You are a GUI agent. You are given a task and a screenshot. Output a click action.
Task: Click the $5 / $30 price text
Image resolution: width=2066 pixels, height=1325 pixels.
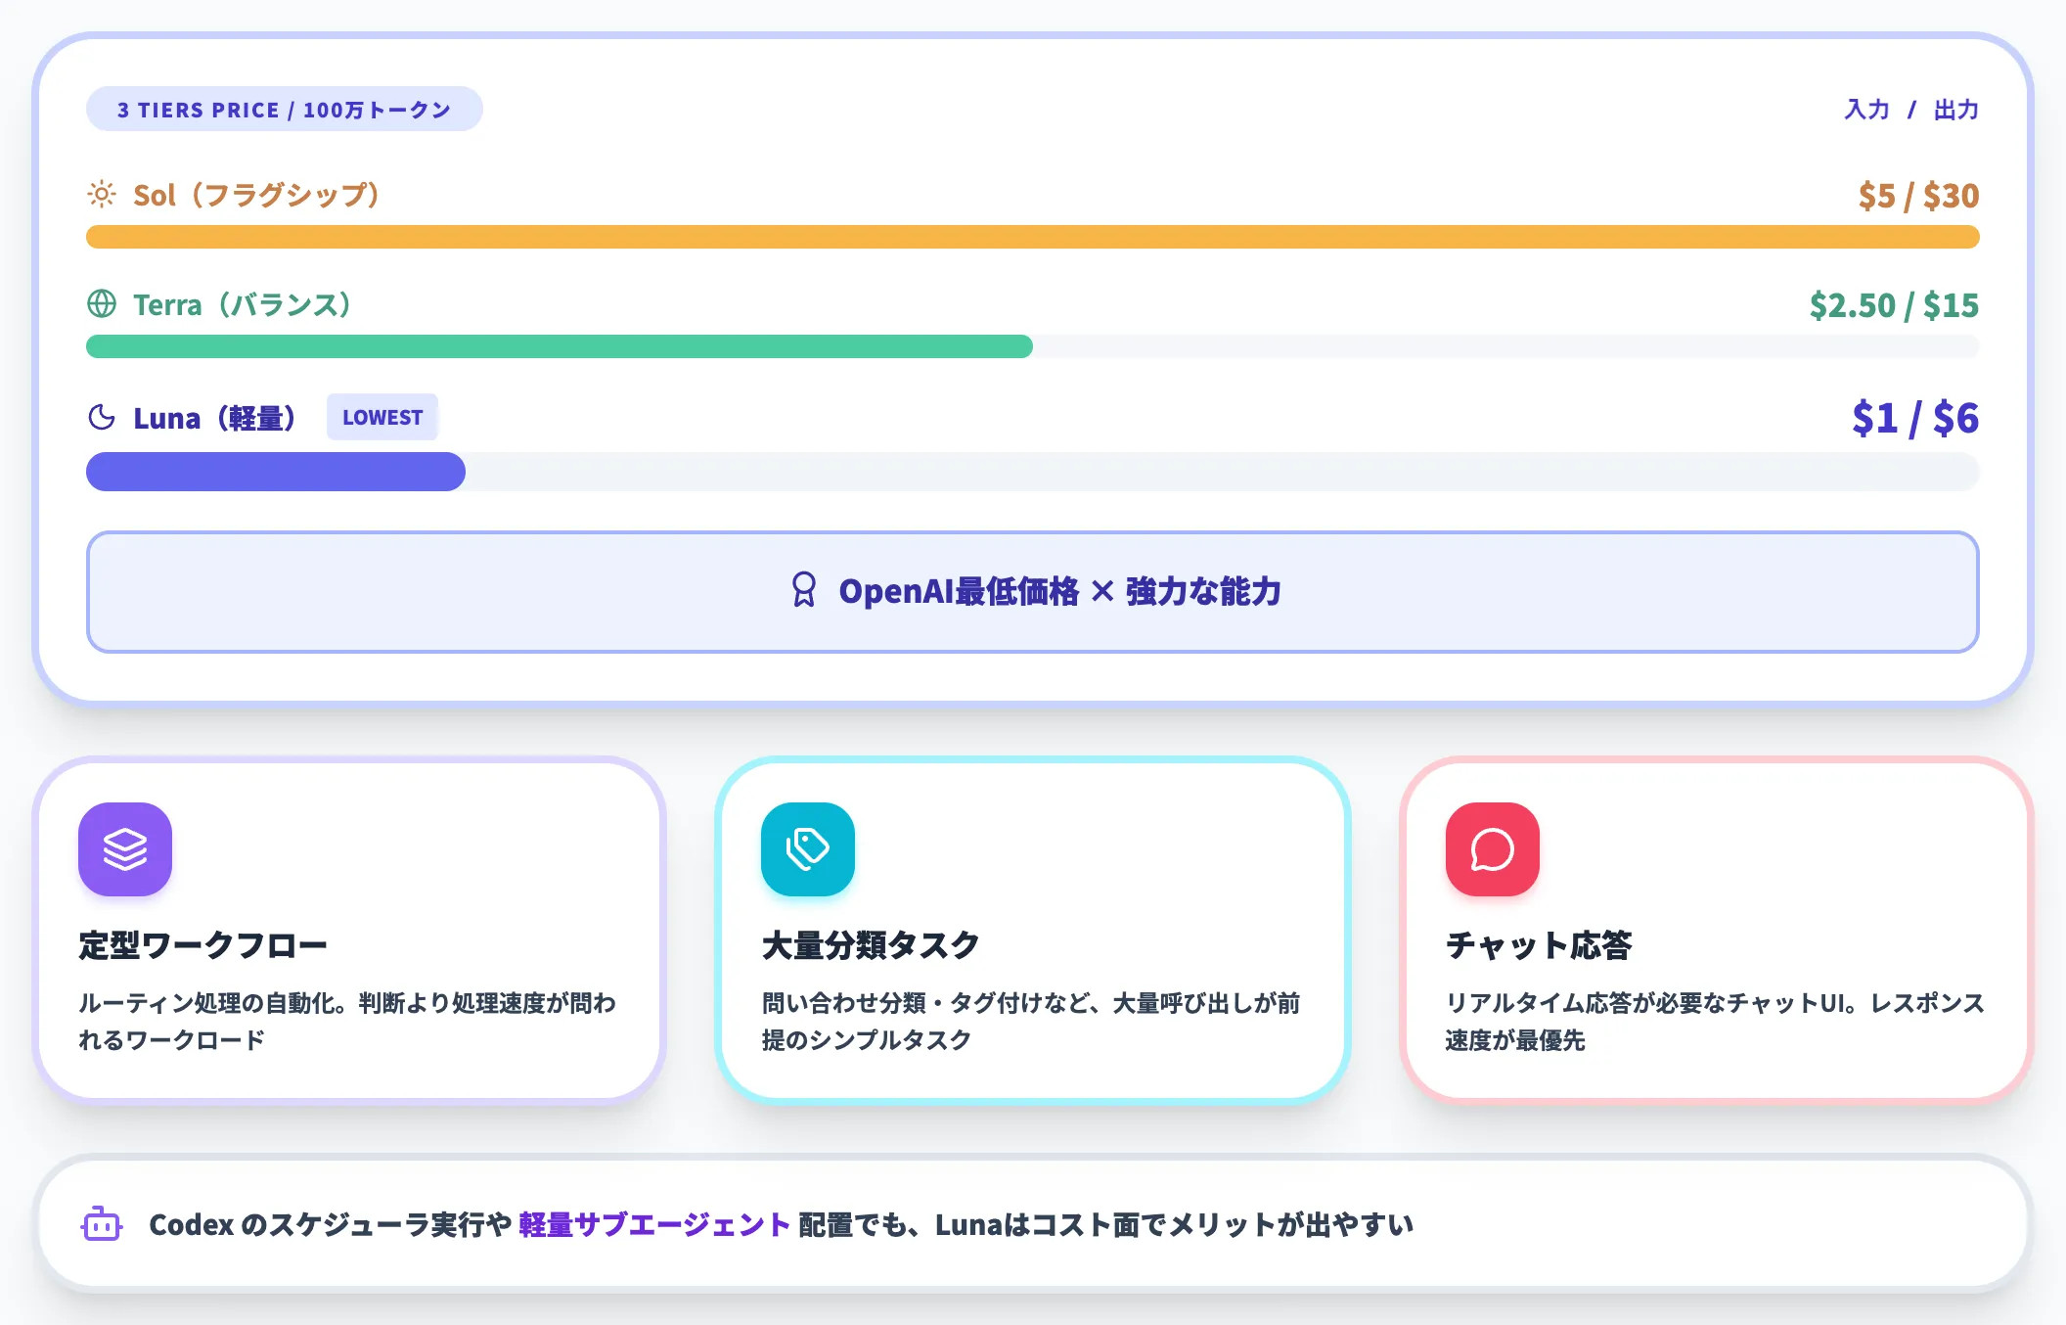[1918, 196]
